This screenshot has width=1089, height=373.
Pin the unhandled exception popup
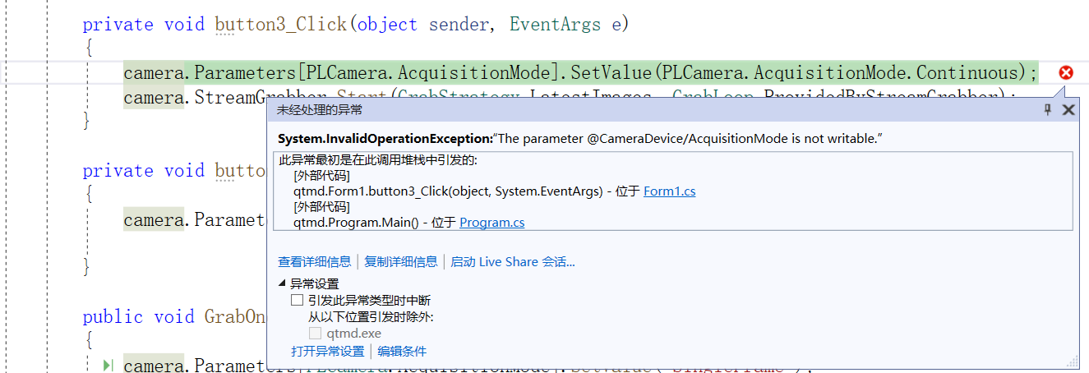(x=1047, y=109)
